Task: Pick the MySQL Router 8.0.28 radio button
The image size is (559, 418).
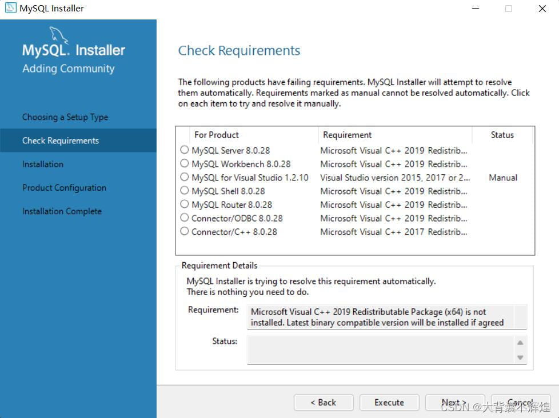Action: click(x=184, y=204)
